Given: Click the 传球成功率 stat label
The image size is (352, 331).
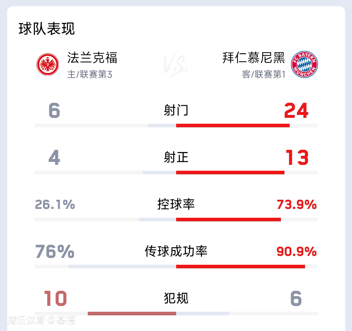Looking at the screenshot, I should click(176, 251).
